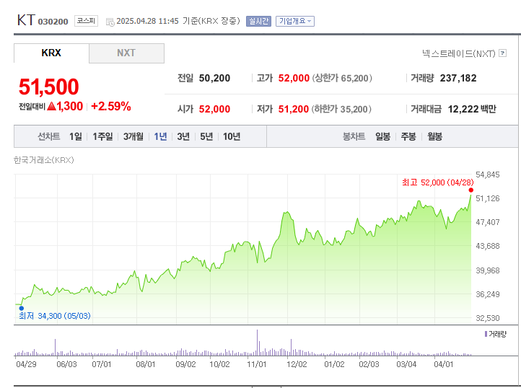Select the 1주일 line chart period
This screenshot has height=388, width=521.
[102, 136]
